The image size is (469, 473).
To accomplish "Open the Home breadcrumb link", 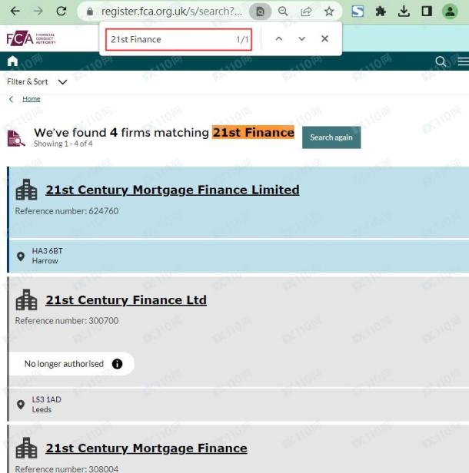I will [31, 99].
